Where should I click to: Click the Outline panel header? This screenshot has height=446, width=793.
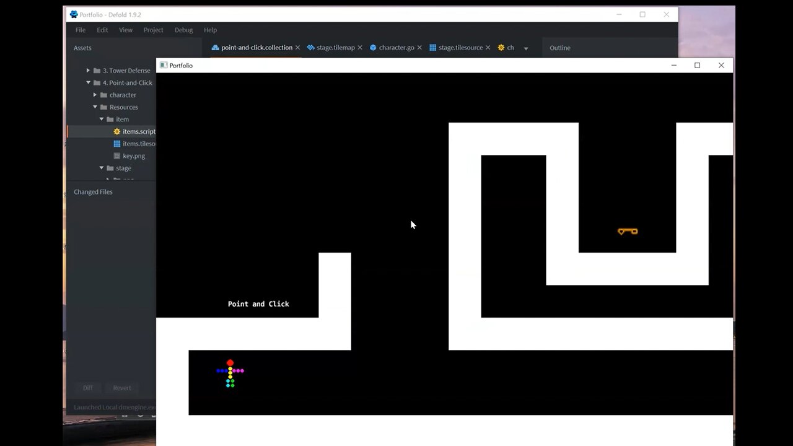coord(560,48)
